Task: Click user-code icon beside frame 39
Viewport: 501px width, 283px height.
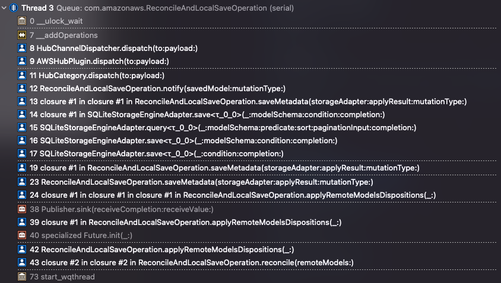Action: 22,223
